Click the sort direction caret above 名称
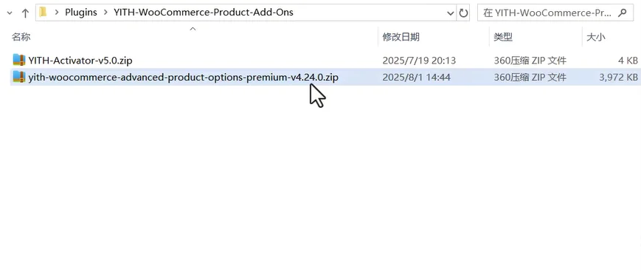Screen dimensions: 641x271 (x=193, y=29)
